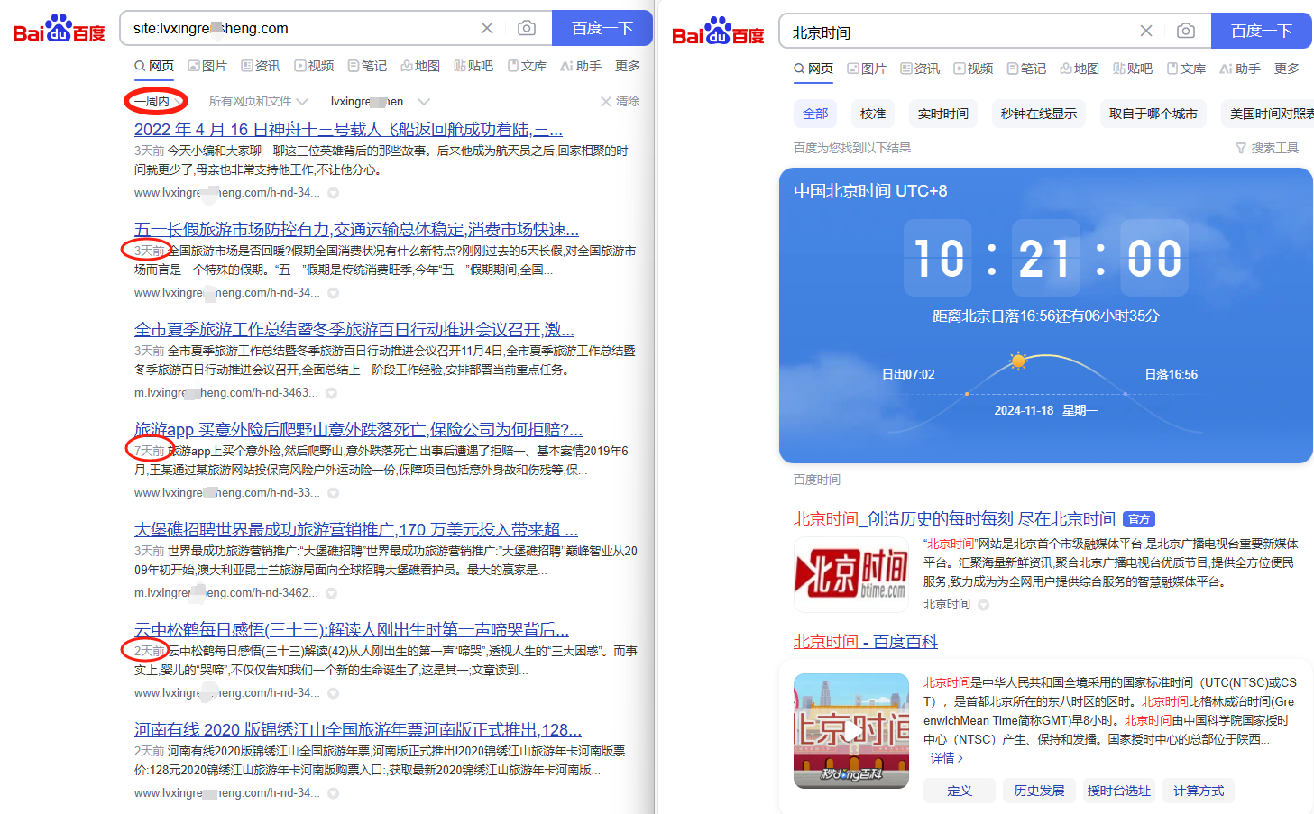Select 地图 tab in right window
1314x814 pixels.
pyautogui.click(x=1080, y=69)
